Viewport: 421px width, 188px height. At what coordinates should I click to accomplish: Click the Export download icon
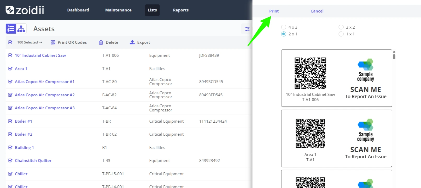(x=132, y=42)
